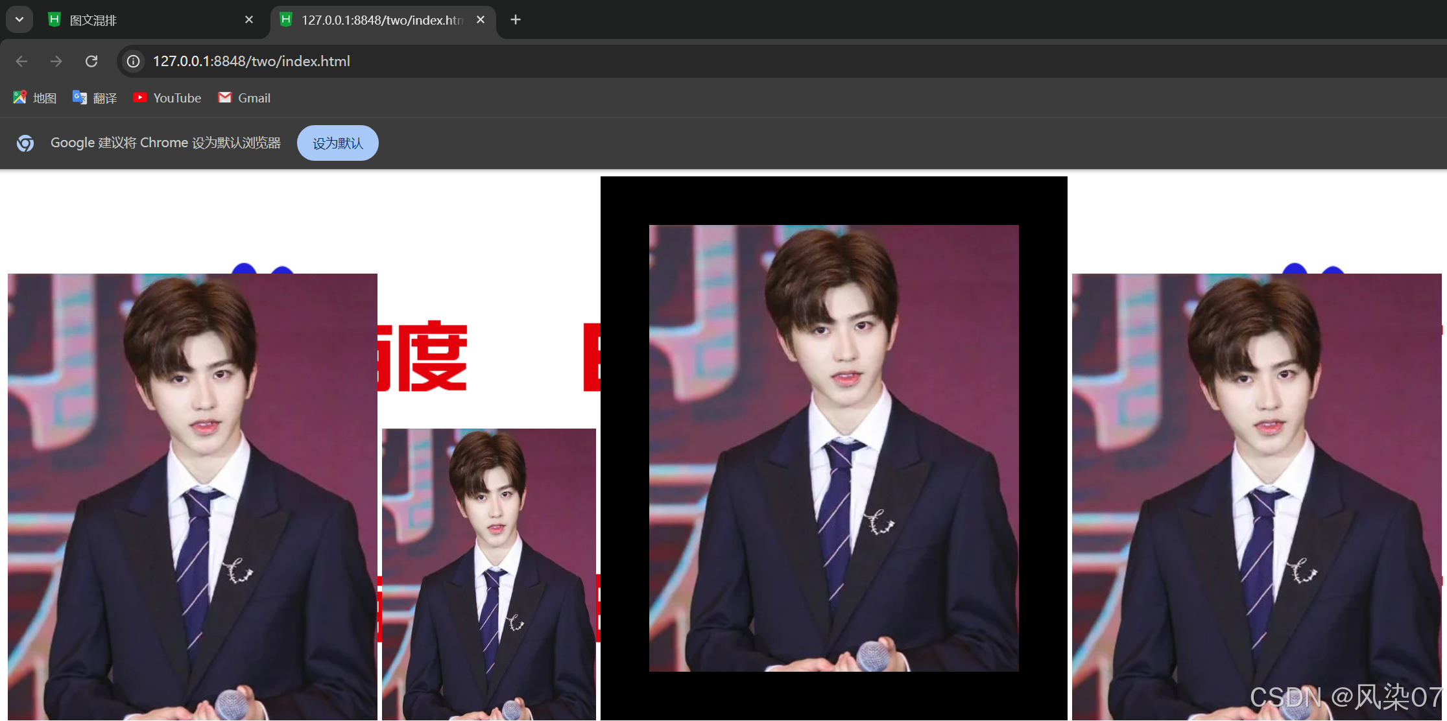
Task: Open the Gmail bookmark
Action: (245, 98)
